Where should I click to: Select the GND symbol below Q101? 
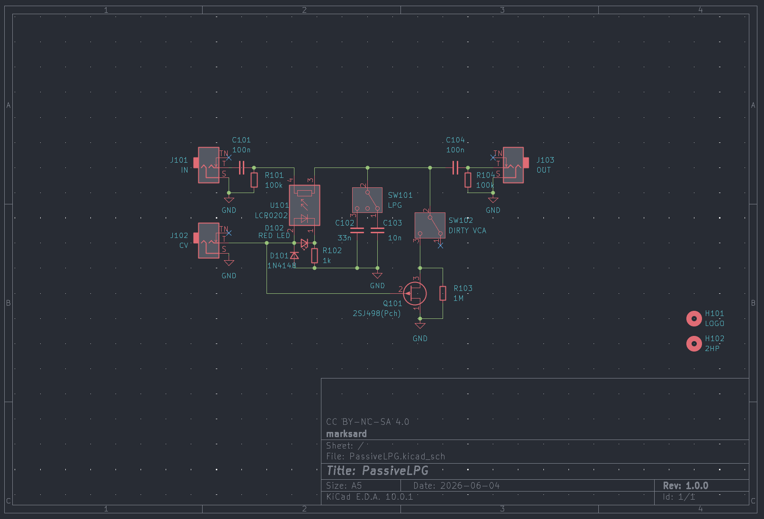pos(420,325)
